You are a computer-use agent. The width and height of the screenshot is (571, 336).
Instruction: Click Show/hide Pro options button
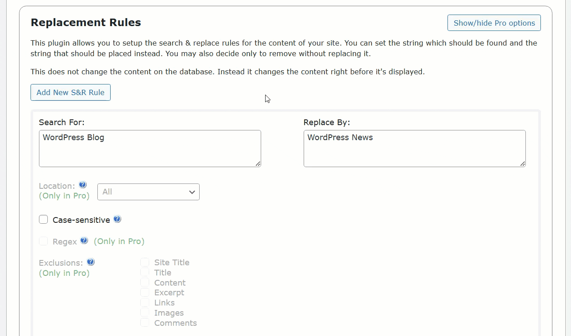coord(494,23)
